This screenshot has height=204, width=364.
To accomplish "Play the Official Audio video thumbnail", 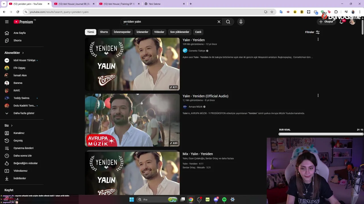I will pos(132,120).
